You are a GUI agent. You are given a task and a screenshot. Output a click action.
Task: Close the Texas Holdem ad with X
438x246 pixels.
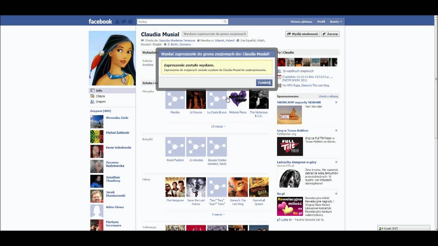(x=336, y=131)
